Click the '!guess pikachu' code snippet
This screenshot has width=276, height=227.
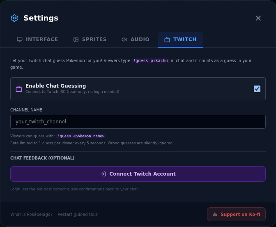click(x=150, y=60)
